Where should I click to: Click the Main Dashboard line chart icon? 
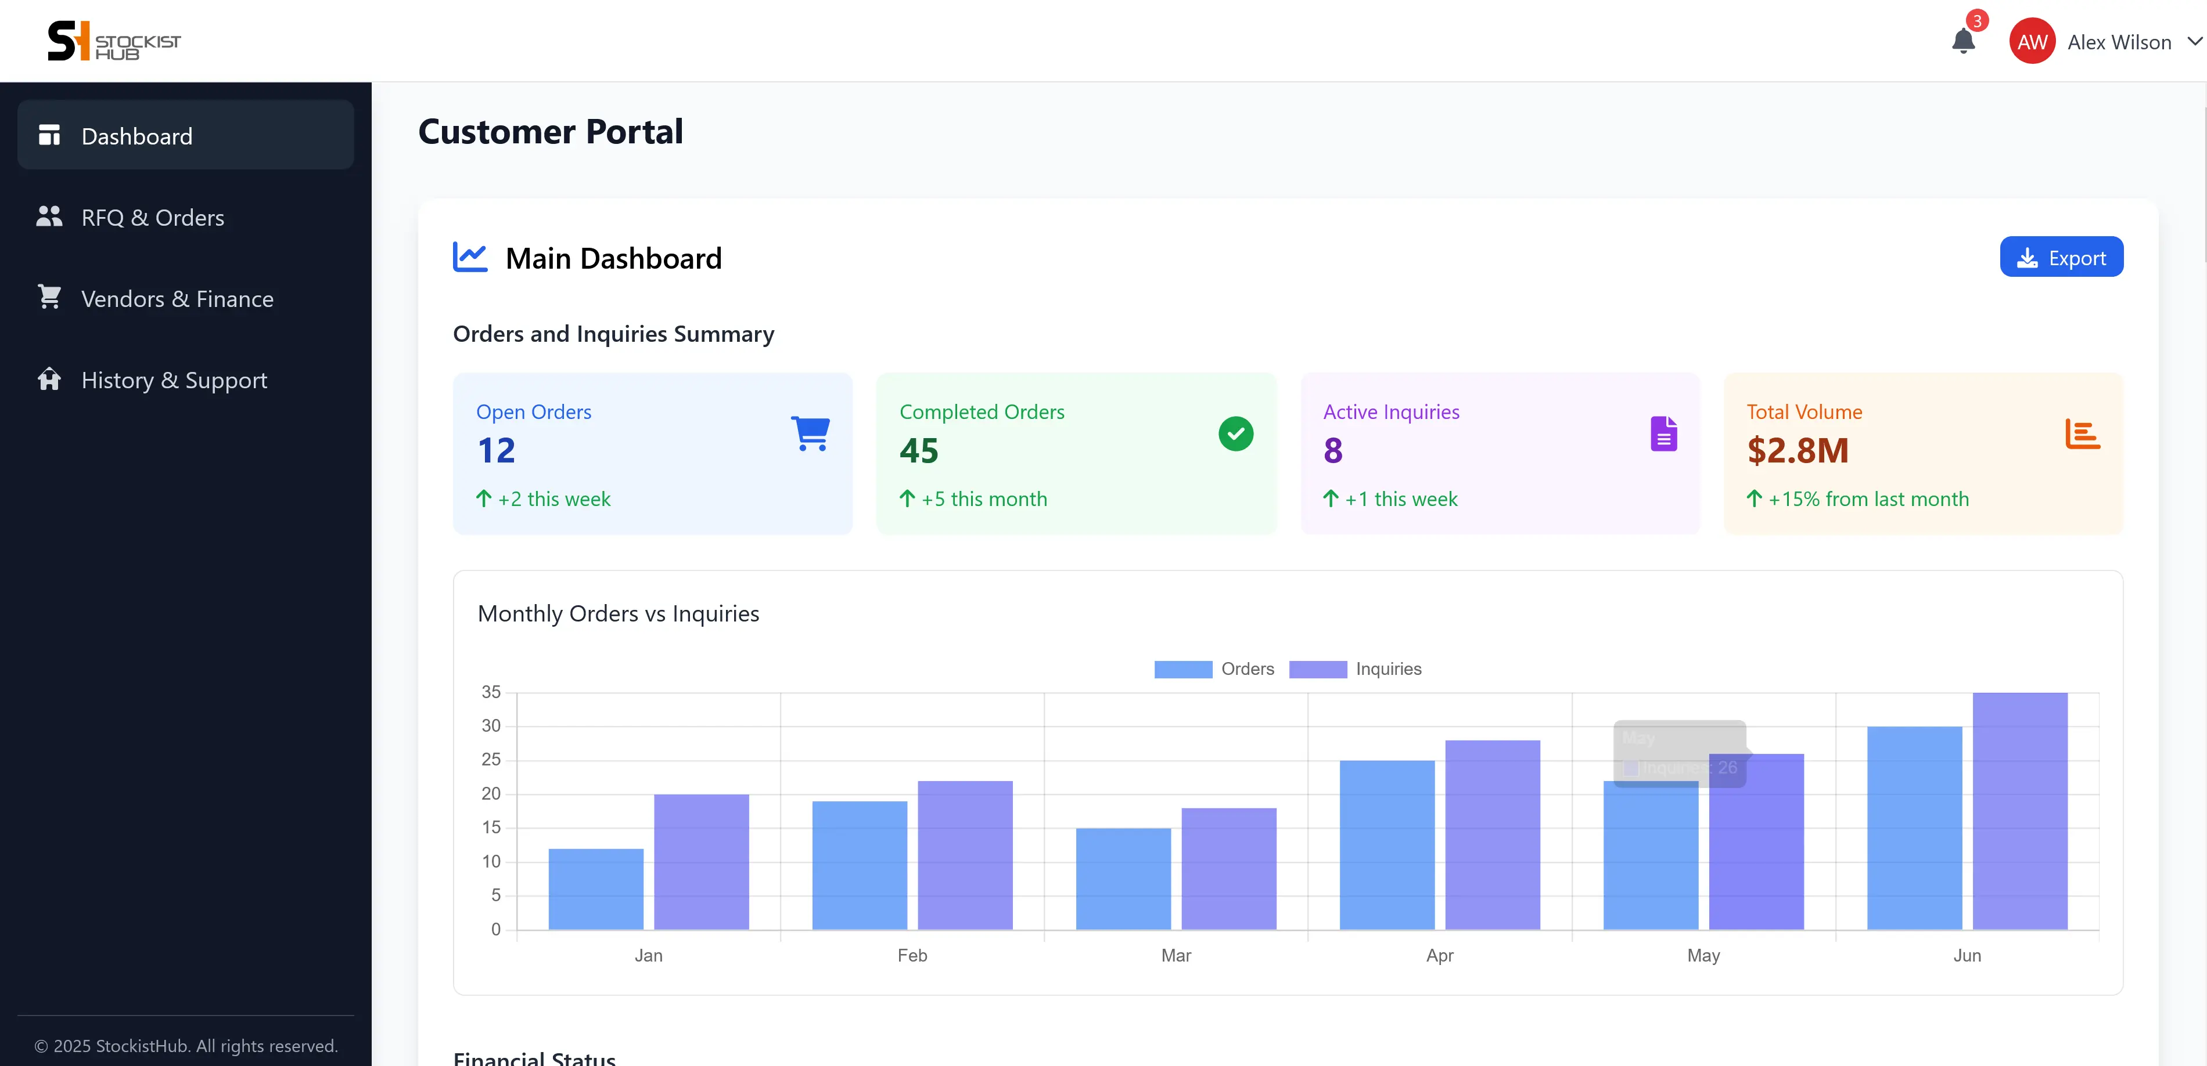coord(469,257)
